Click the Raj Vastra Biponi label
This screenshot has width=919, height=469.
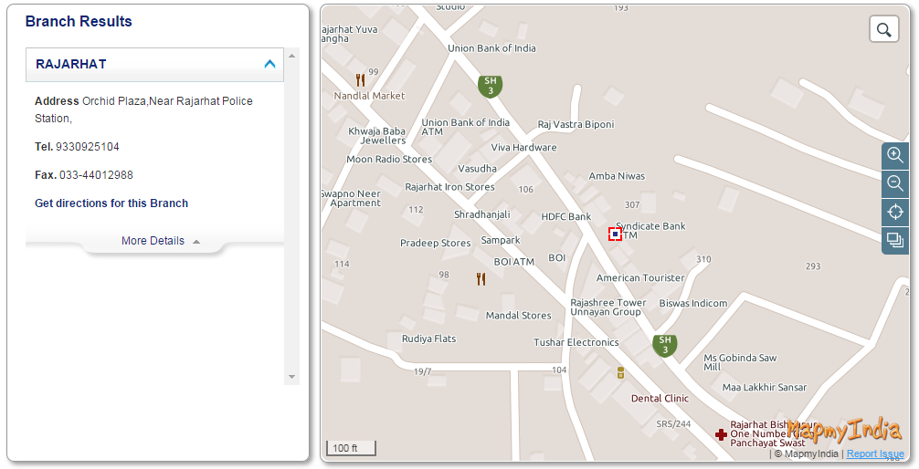(576, 125)
